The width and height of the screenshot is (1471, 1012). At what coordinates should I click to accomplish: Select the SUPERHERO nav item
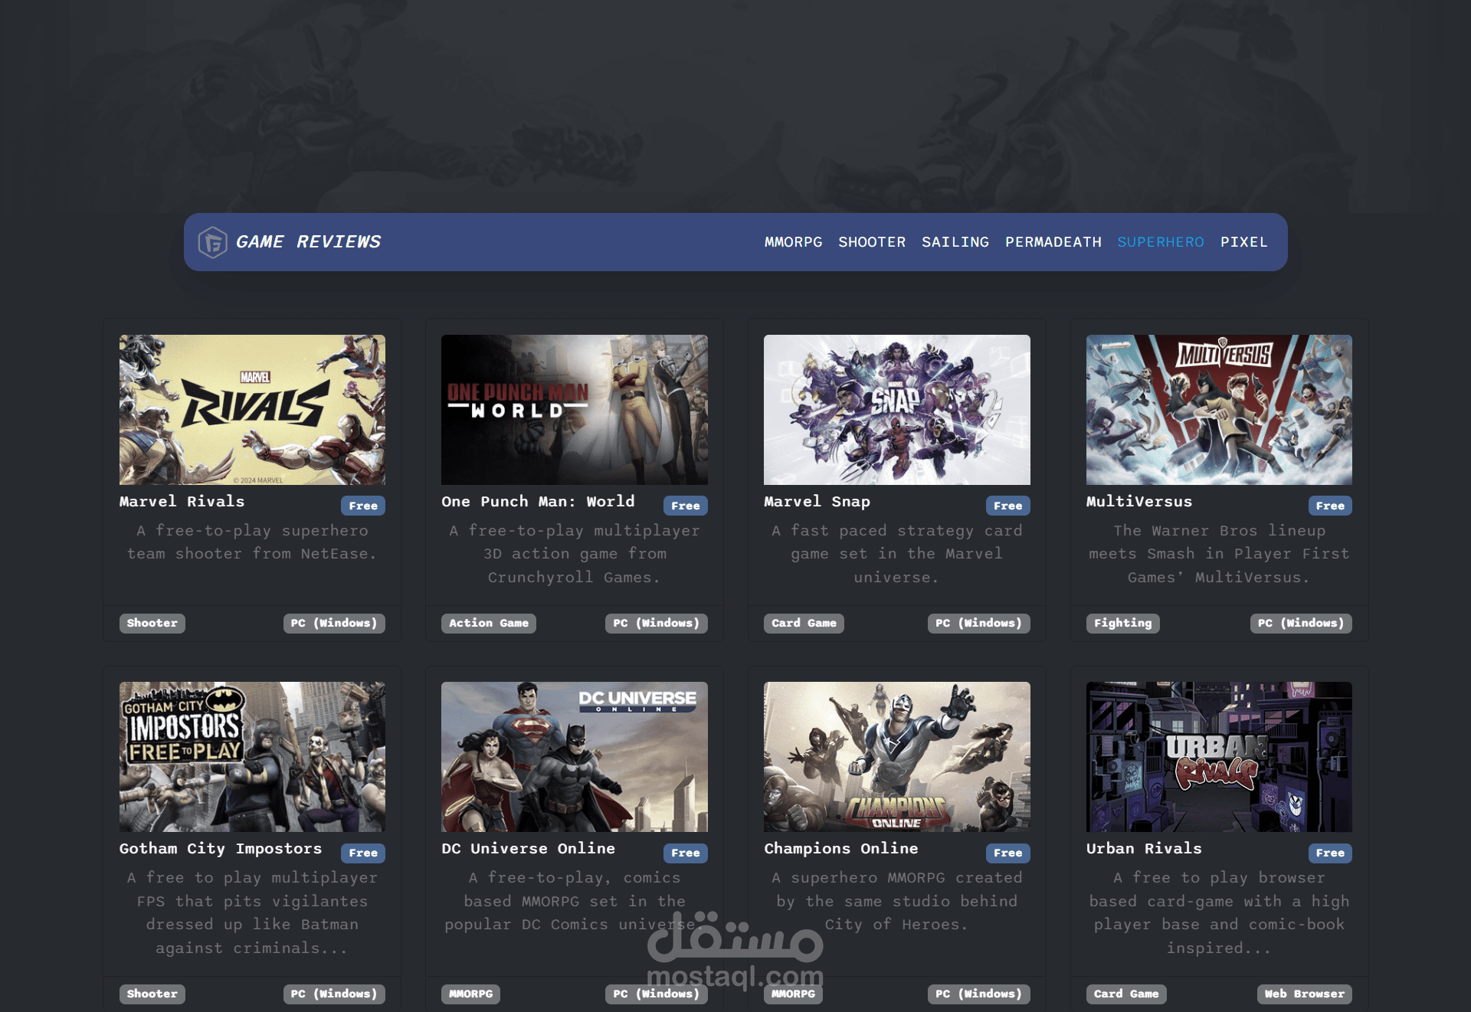coord(1161,242)
